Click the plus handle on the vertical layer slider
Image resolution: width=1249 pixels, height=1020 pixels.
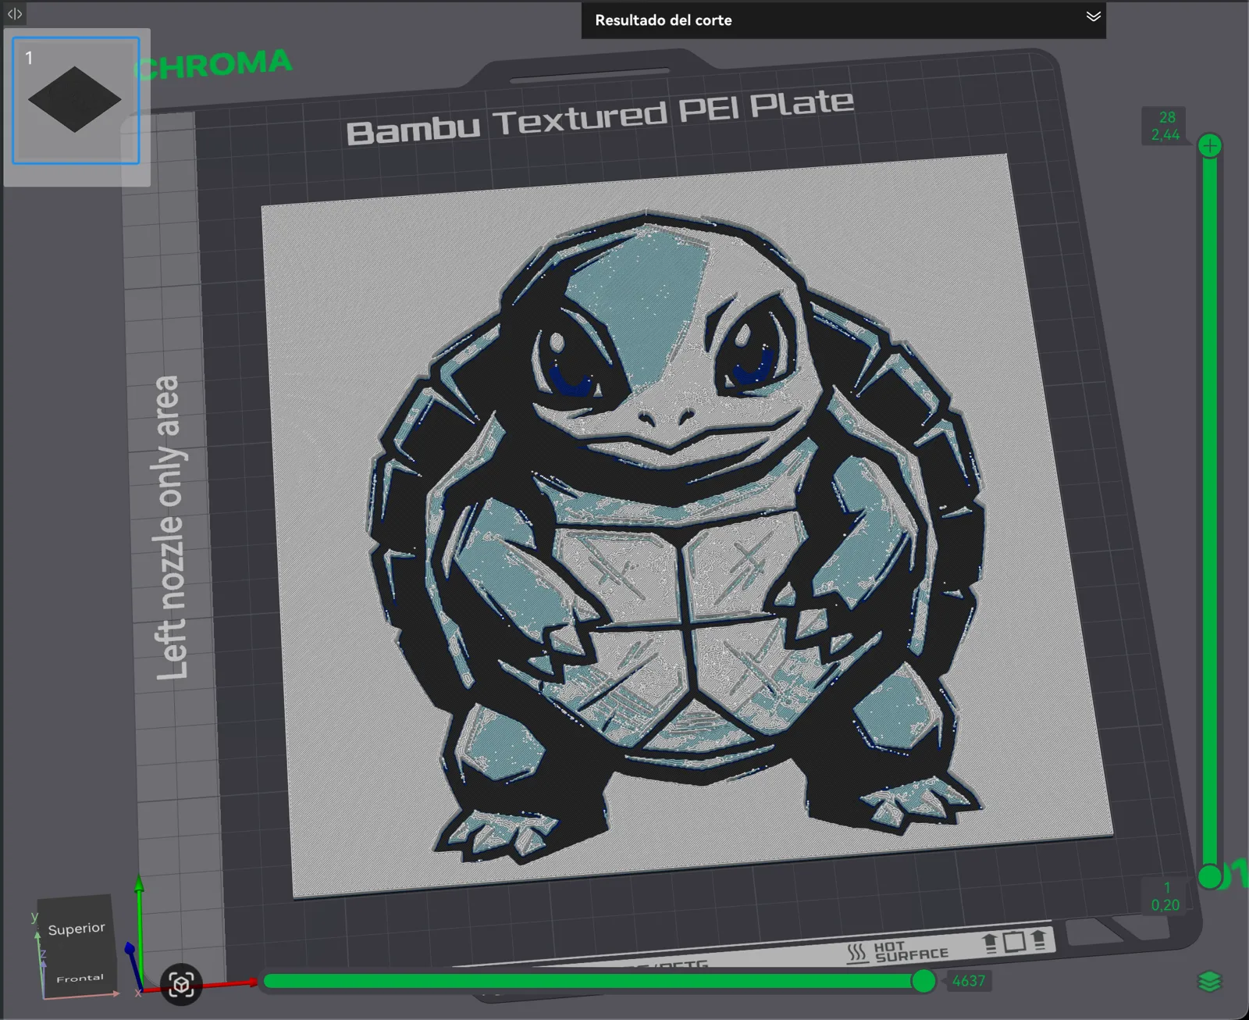[x=1209, y=145]
